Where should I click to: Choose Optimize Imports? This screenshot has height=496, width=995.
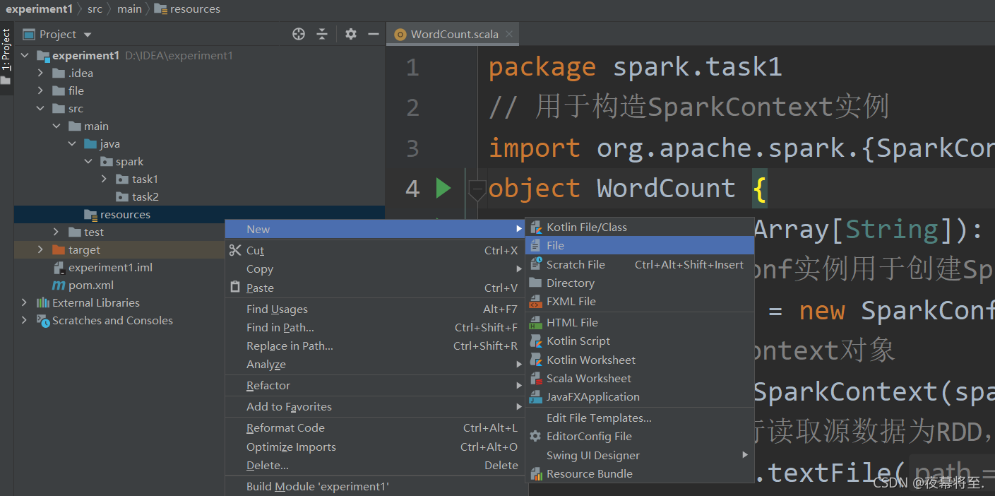coord(375,447)
